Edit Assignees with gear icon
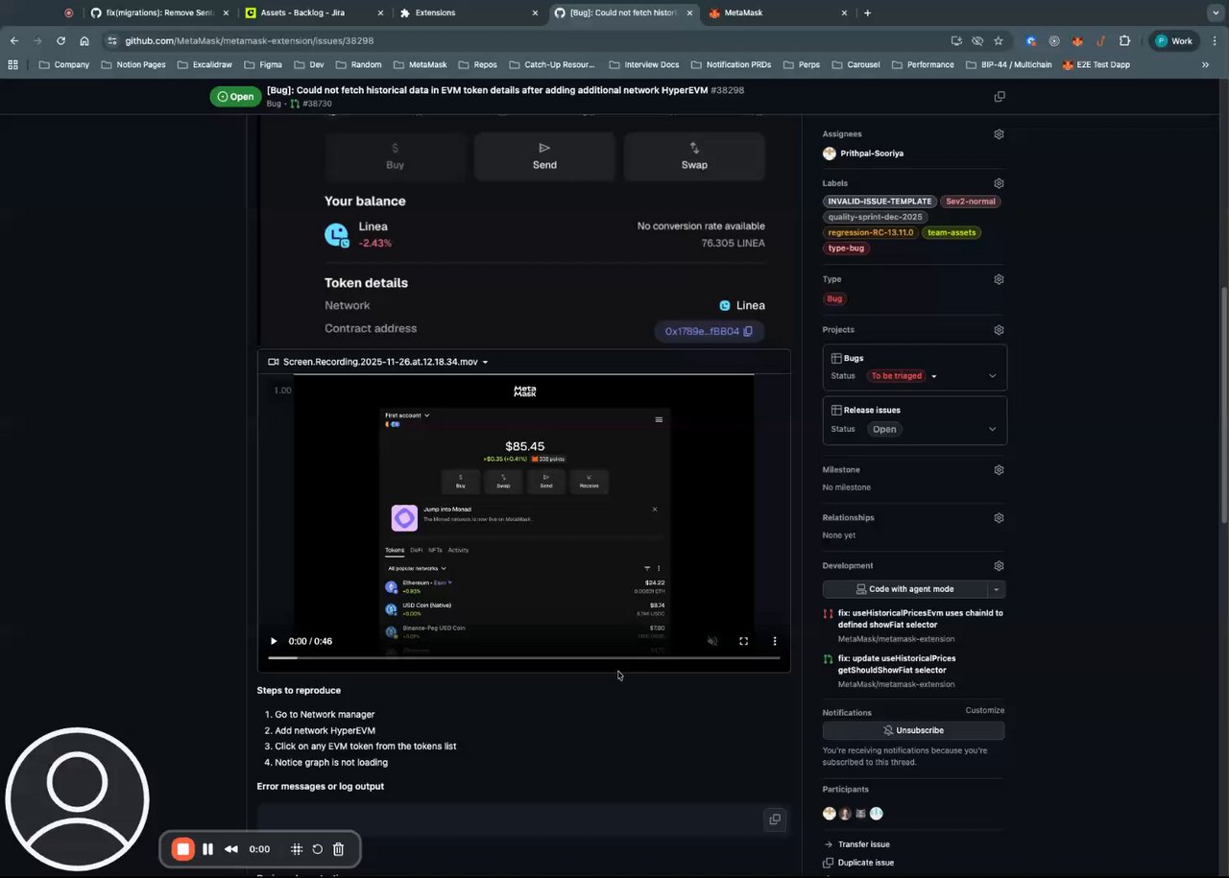 point(999,134)
